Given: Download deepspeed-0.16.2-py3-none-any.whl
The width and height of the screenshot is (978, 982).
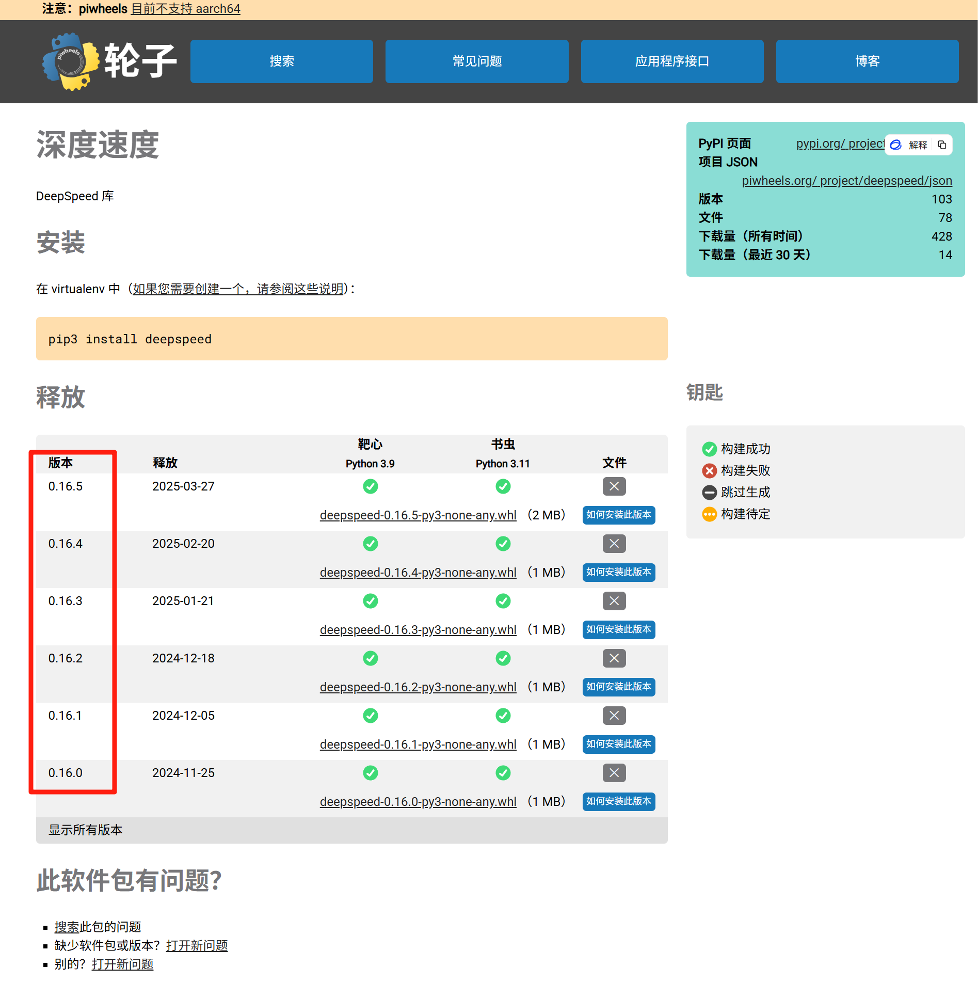Looking at the screenshot, I should (418, 687).
